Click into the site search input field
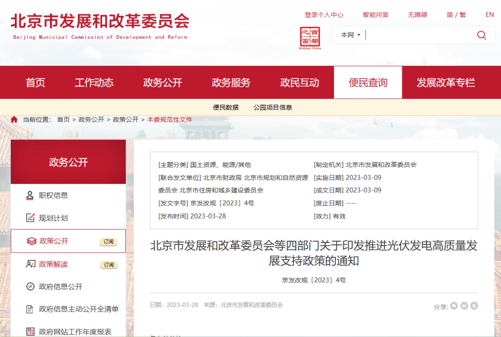The height and width of the screenshot is (337, 501). tap(417, 35)
